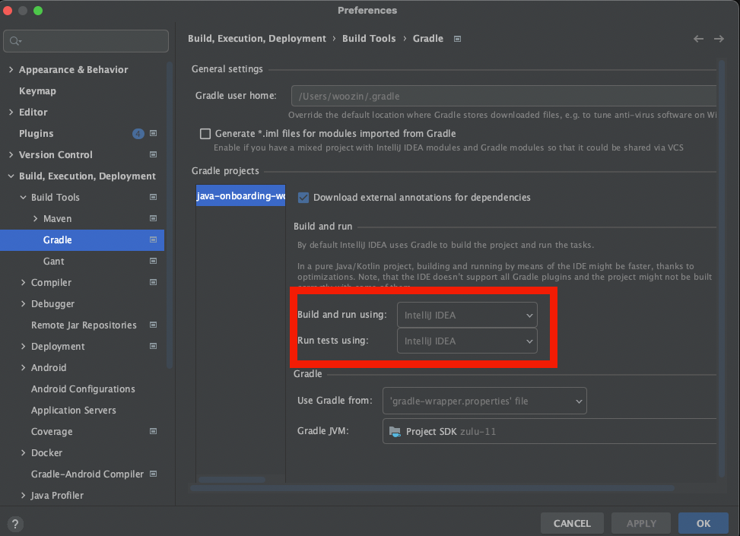Image resolution: width=740 pixels, height=536 pixels.
Task: Collapse Build, Execution, Deployment section
Action: pyautogui.click(x=11, y=176)
